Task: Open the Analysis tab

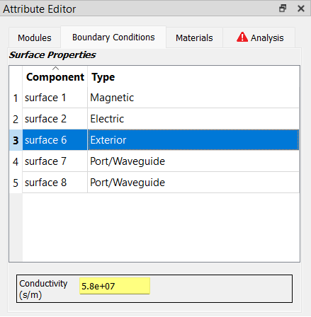Action: point(259,38)
